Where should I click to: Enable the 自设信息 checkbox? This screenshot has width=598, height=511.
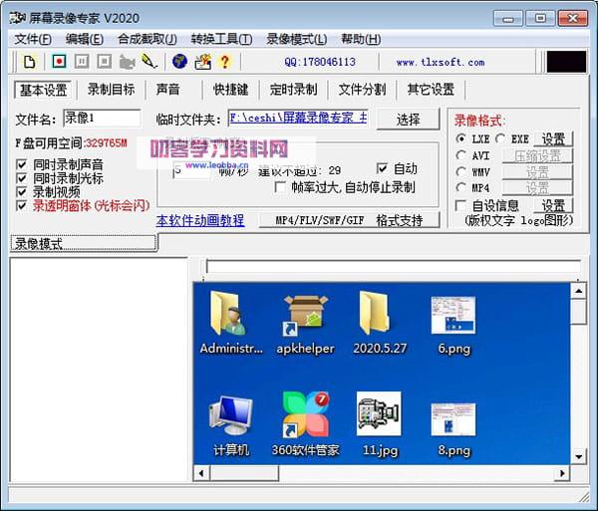461,205
